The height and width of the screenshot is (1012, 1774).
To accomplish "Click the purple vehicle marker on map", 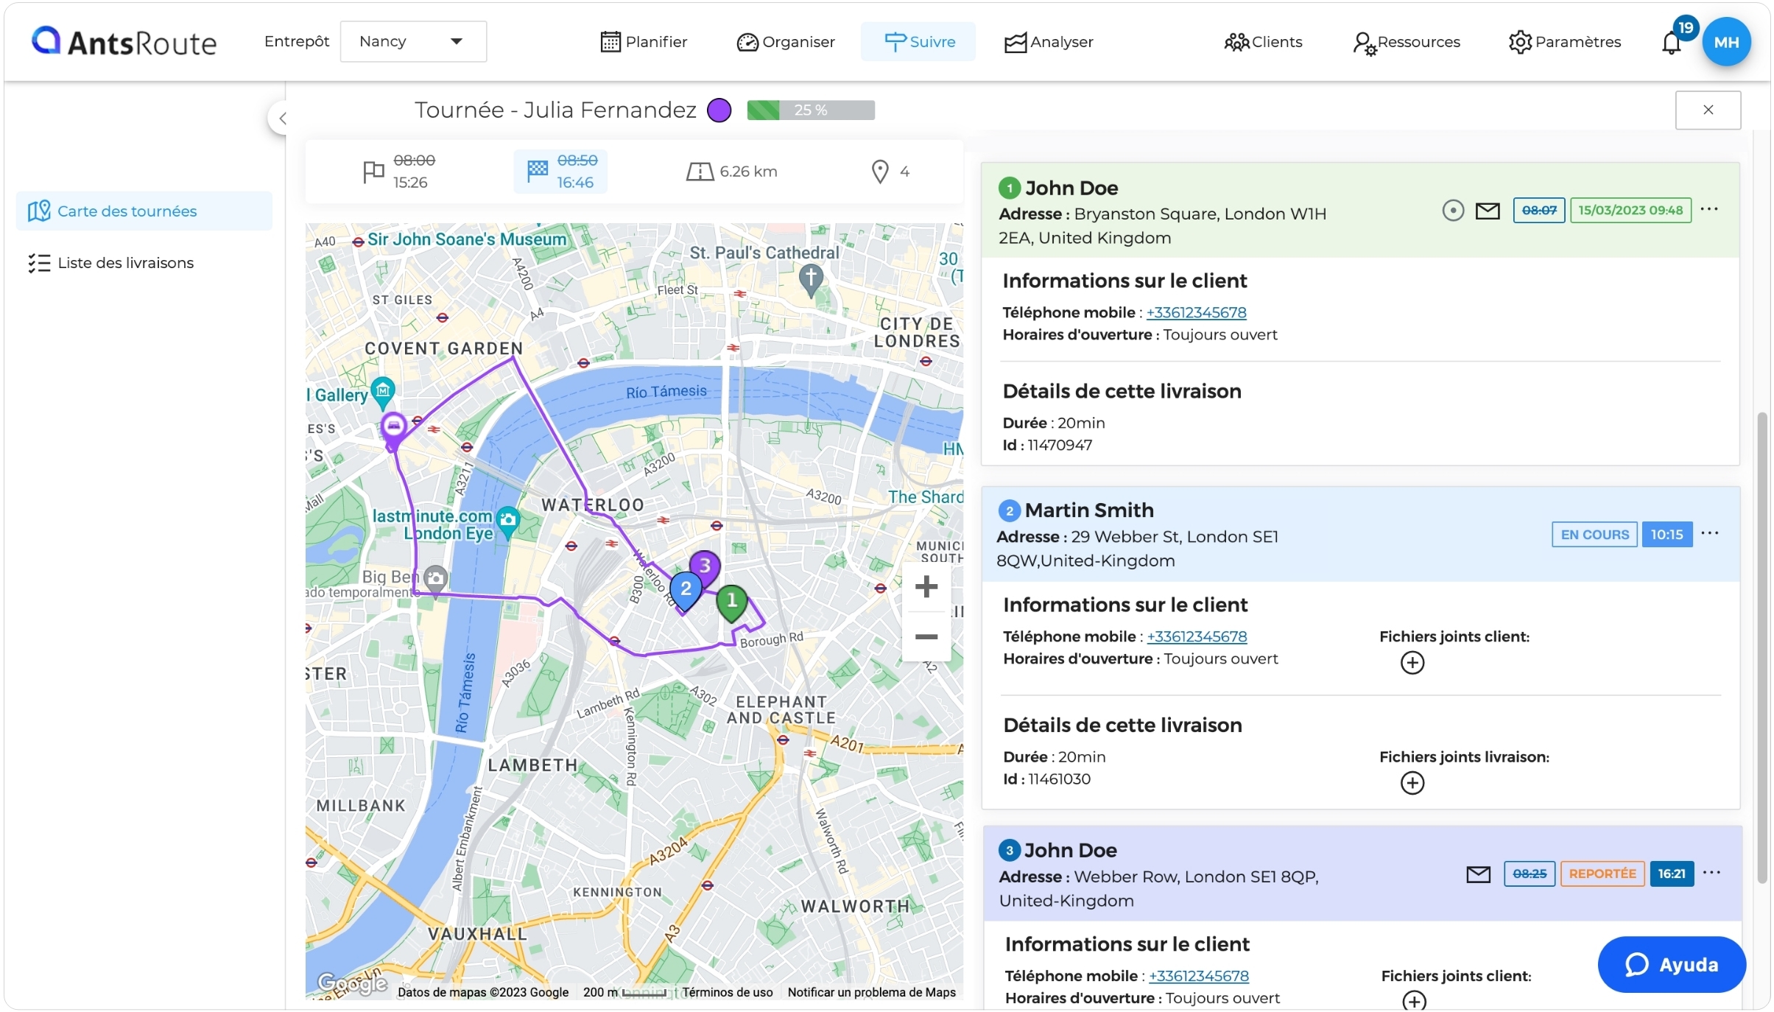I will pos(393,429).
